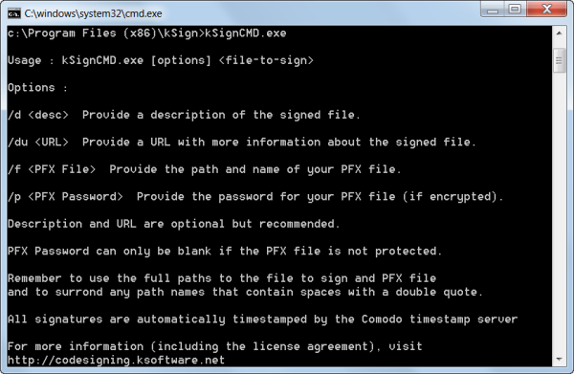Click the /p <PFX Password> option text

(65, 196)
